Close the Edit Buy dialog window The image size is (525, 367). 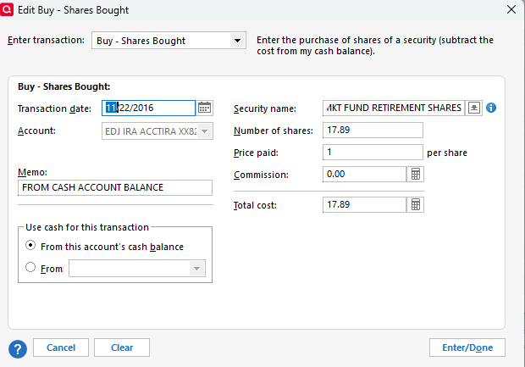(511, 9)
